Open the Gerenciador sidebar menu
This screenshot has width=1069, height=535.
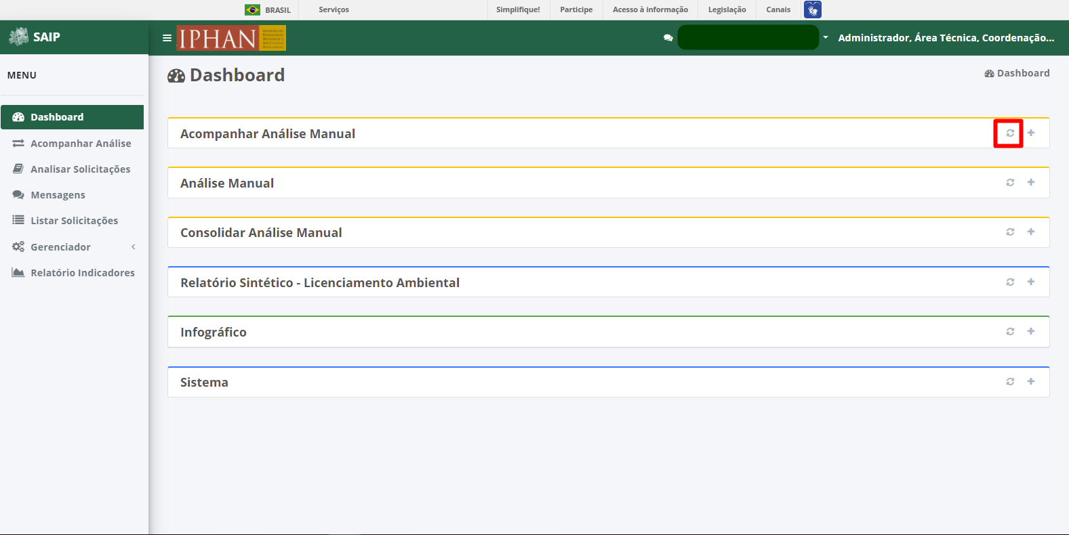click(x=72, y=247)
